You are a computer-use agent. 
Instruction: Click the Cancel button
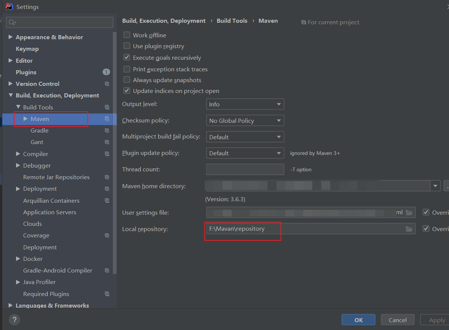(398, 320)
